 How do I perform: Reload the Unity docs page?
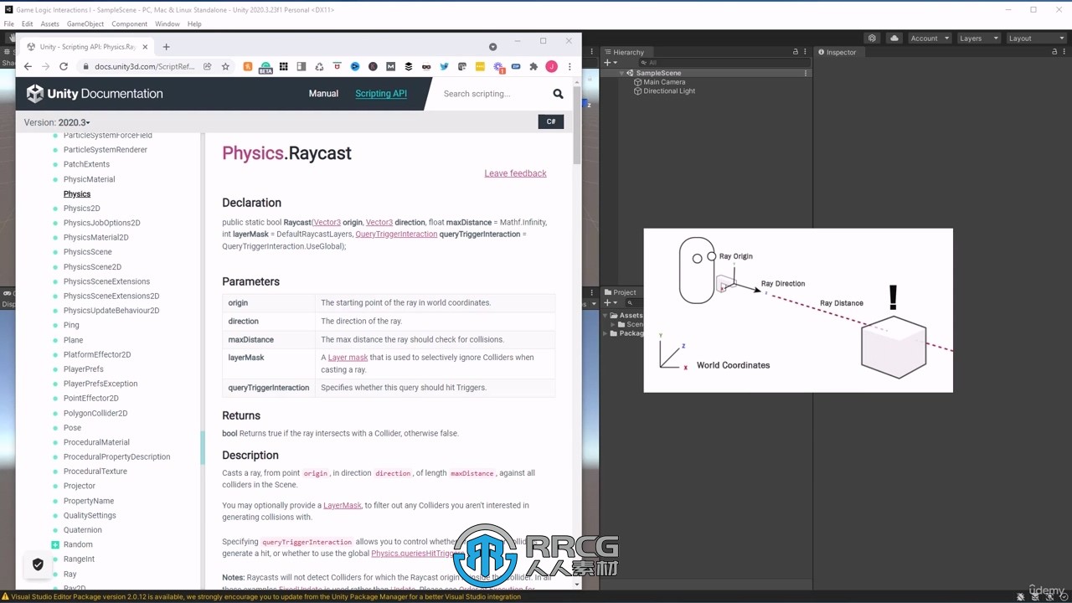(x=64, y=66)
